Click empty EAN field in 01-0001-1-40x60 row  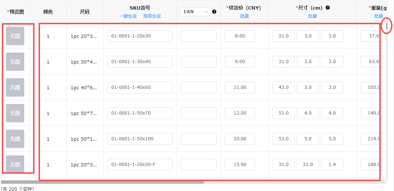point(199,87)
